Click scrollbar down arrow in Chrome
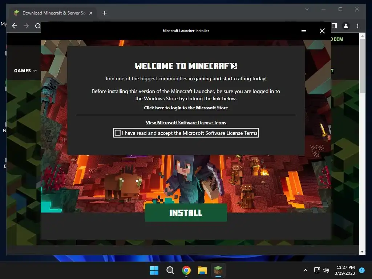 click(362, 252)
